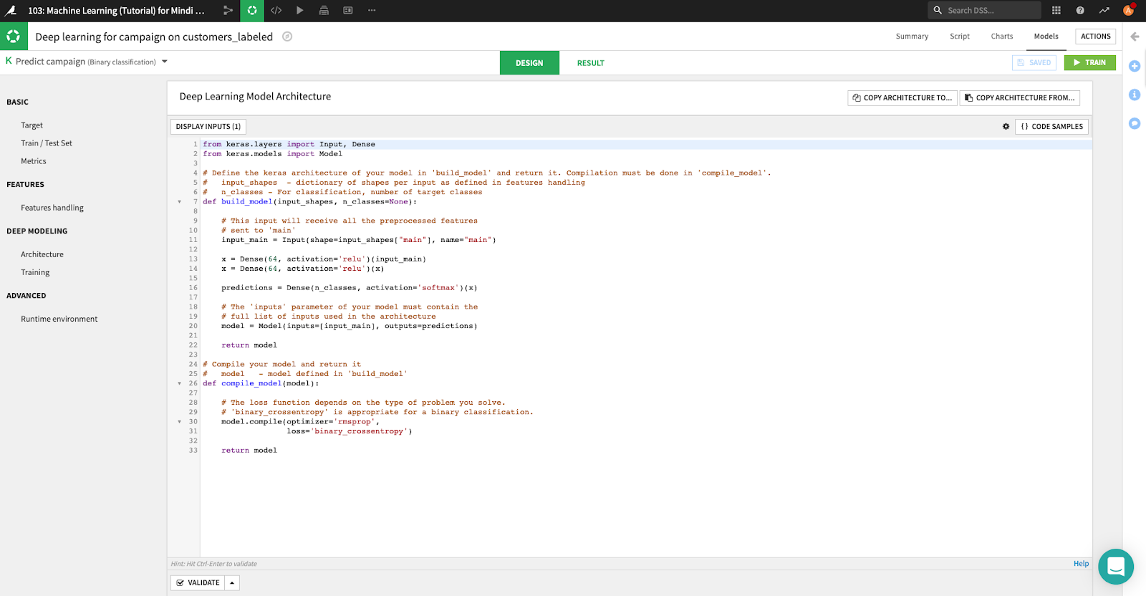Screen dimensions: 1146x596
Task: Open the Jobs play icon in top bar
Action: point(300,11)
